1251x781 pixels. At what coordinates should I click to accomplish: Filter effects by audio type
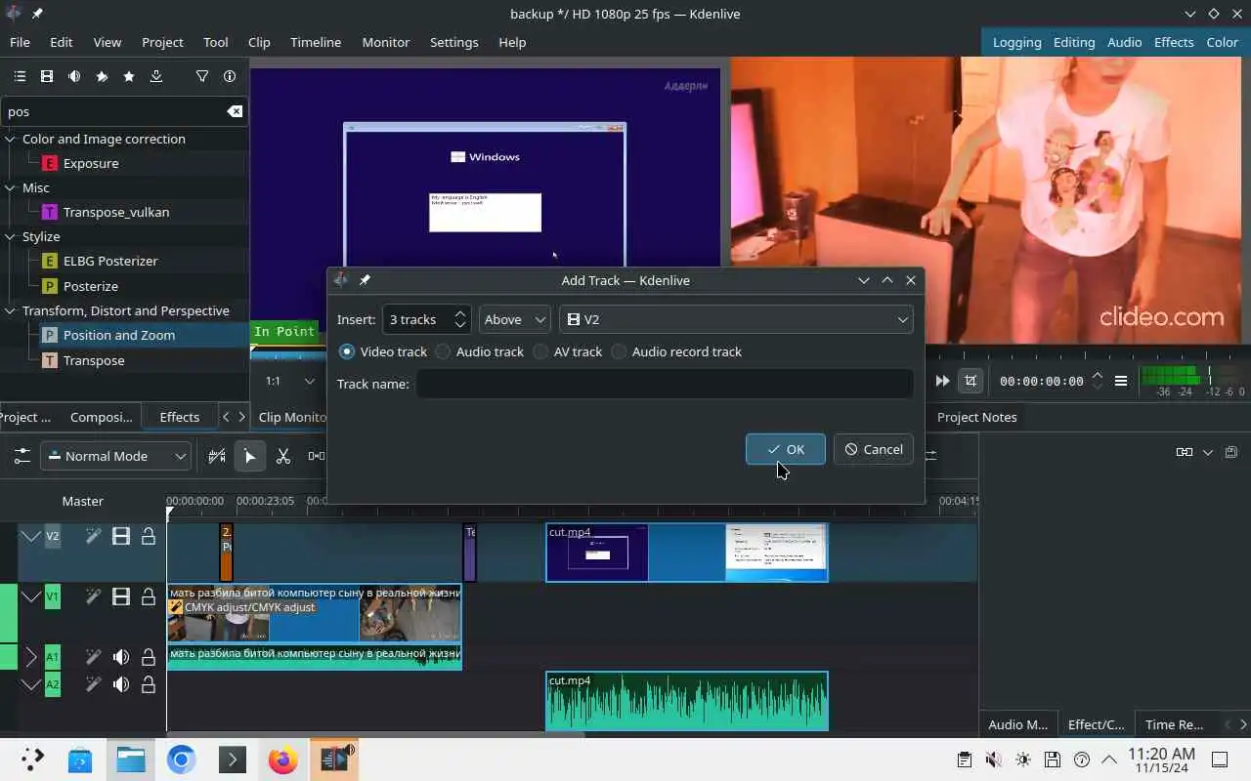pos(74,76)
